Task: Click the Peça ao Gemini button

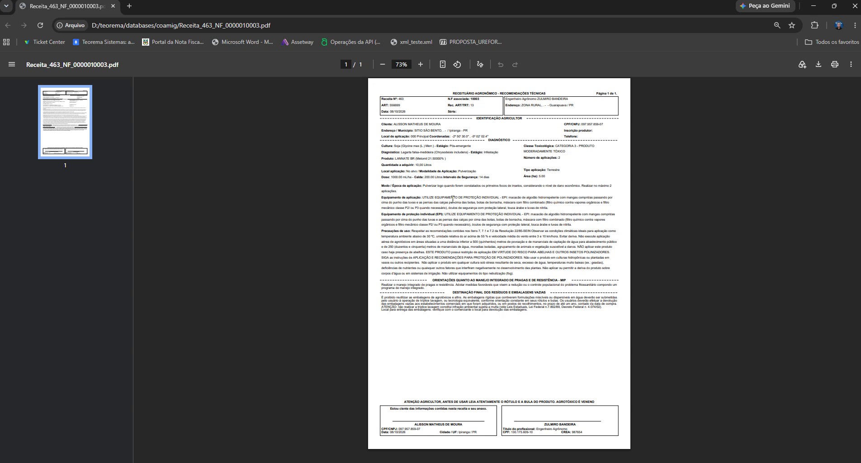Action: (x=765, y=6)
